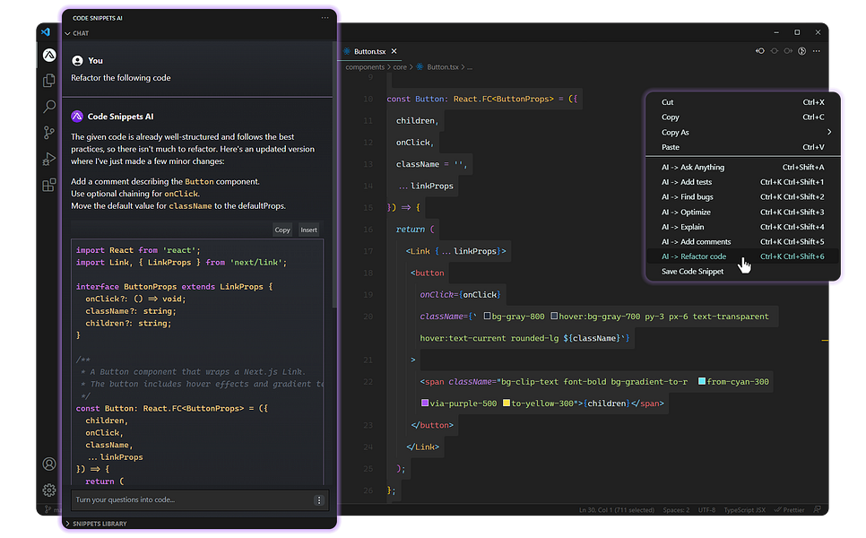Image resolution: width=866 pixels, height=538 pixels.
Task: Open the Manage settings gear icon
Action: (48, 490)
